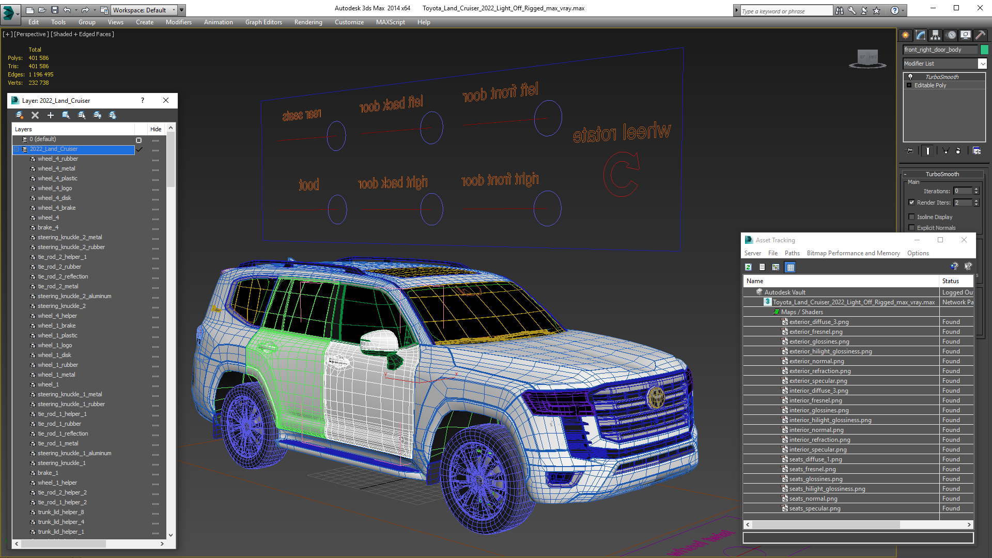Open the Rendering menu
This screenshot has height=558, width=992.
[308, 22]
